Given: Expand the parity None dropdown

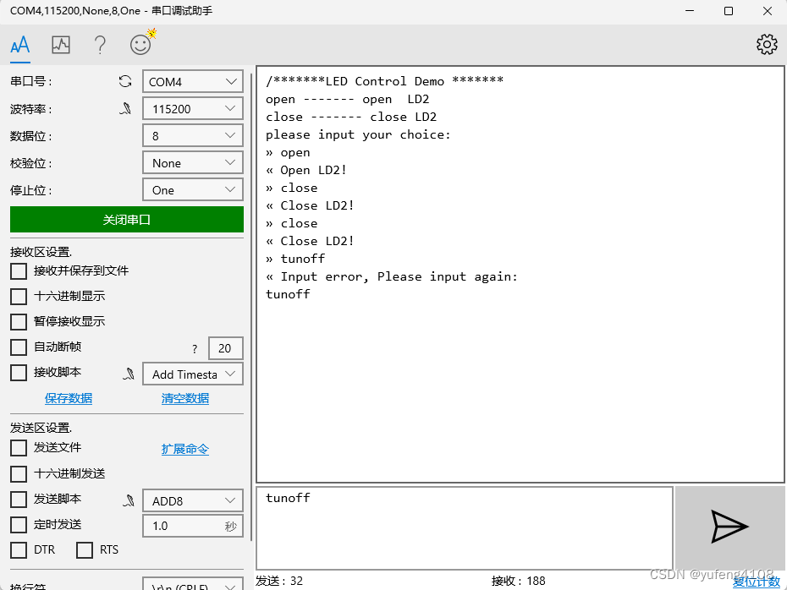Looking at the screenshot, I should [193, 162].
